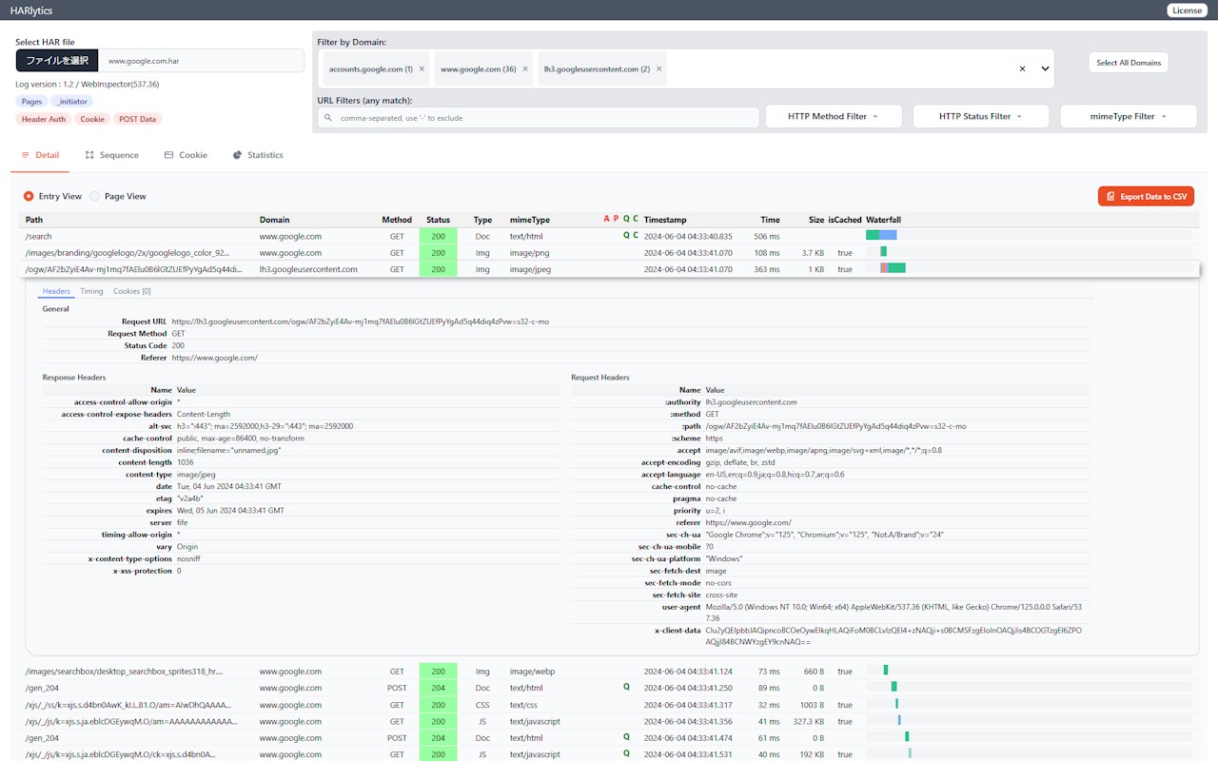Toggle the Cookie tag
This screenshot has height=761, width=1218.
tap(92, 119)
